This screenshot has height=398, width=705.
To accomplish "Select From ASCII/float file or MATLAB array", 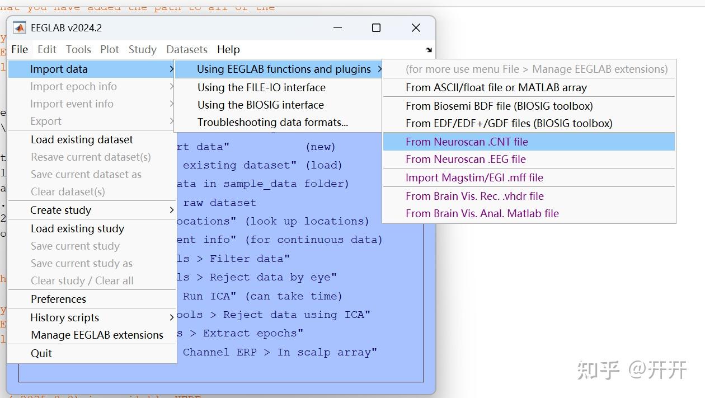I will (x=529, y=87).
